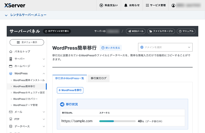Click the ステータス column header
205x133 pixels.
point(104,113)
